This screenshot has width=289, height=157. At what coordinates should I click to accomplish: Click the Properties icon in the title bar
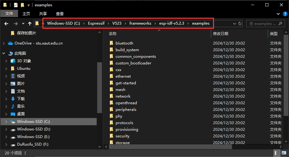(x=16, y=5)
